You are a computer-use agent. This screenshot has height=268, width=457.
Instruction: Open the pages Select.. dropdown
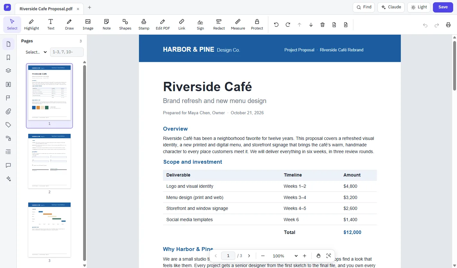(36, 52)
